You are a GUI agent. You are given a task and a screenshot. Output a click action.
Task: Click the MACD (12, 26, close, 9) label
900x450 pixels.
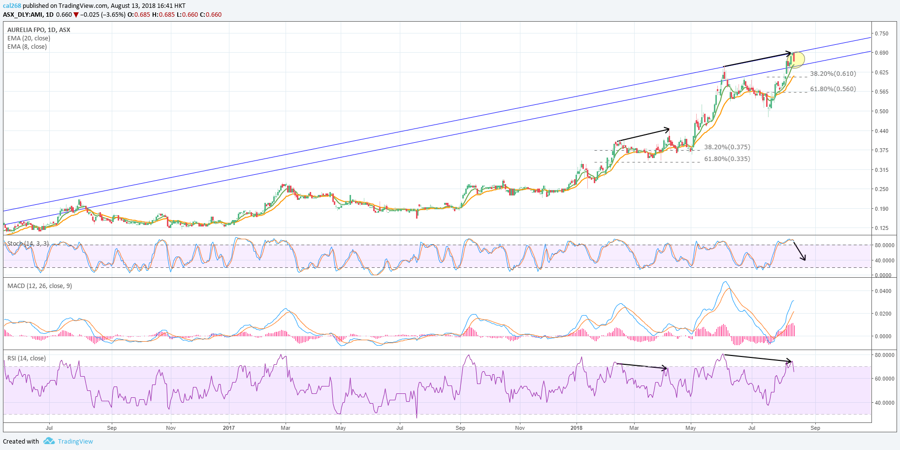(39, 286)
